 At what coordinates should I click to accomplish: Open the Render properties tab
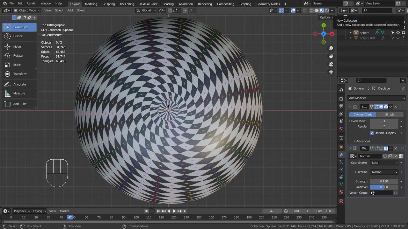[341, 98]
